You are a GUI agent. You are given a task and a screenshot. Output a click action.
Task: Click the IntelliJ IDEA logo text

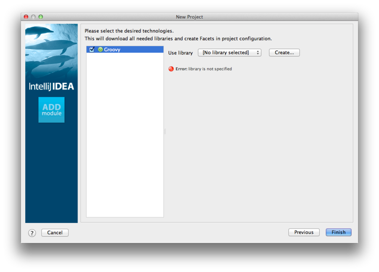pyautogui.click(x=51, y=87)
